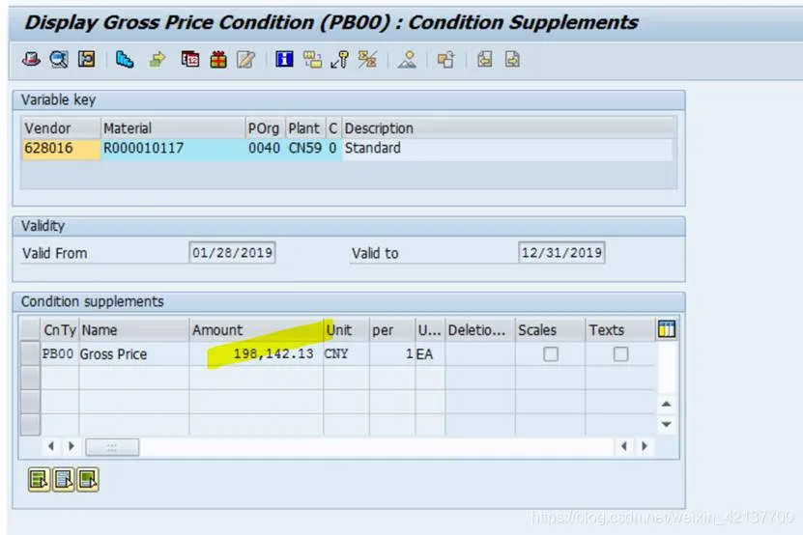Click the red top hat toolbar icon
The width and height of the screenshot is (803, 535).
(31, 59)
